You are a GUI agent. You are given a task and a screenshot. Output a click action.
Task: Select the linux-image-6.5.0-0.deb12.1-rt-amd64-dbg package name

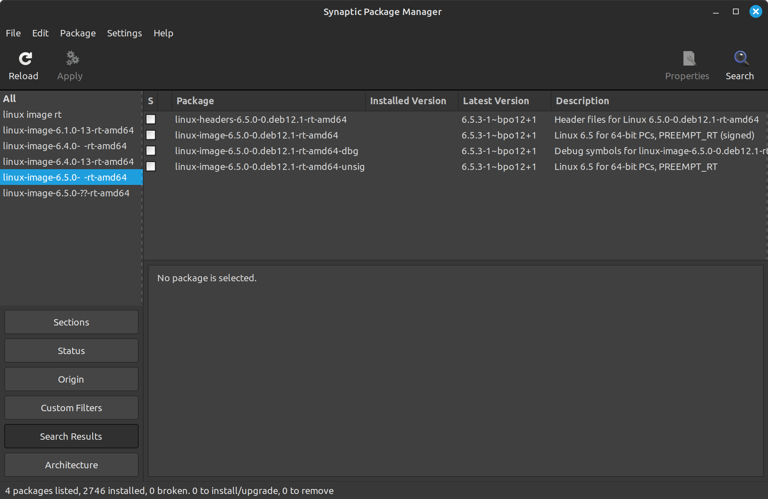point(266,151)
